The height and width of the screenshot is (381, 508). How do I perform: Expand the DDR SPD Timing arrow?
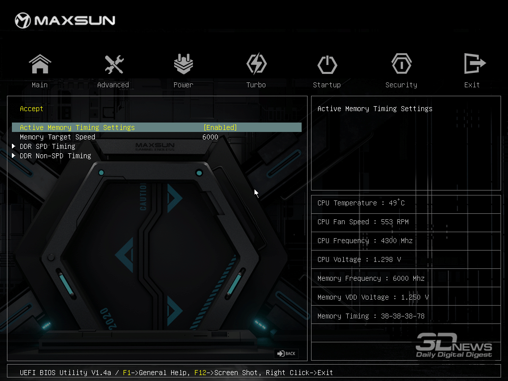coord(13,146)
